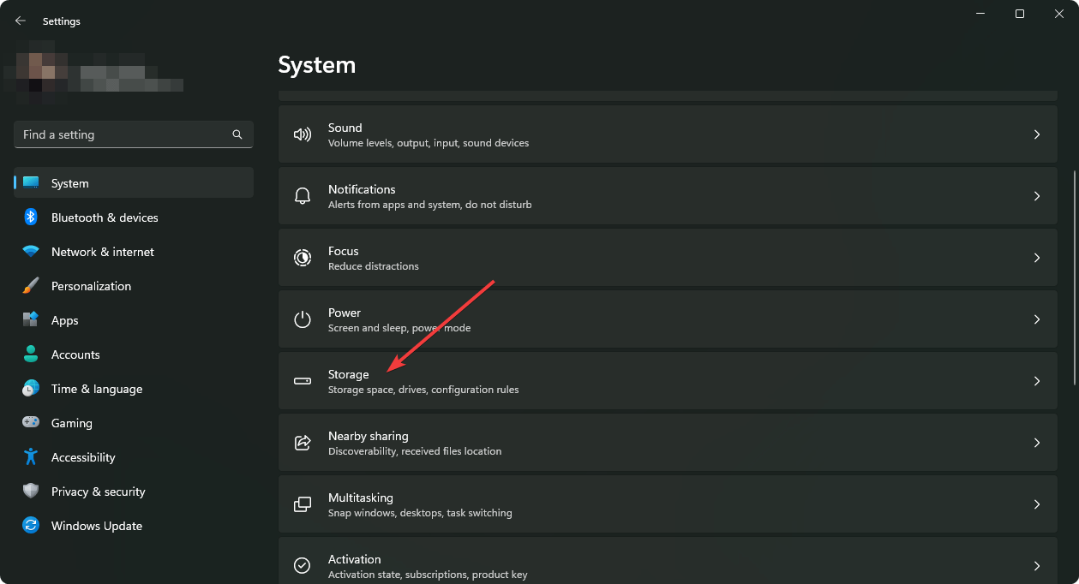Click the Sound speaker icon
This screenshot has width=1079, height=584.
click(303, 134)
